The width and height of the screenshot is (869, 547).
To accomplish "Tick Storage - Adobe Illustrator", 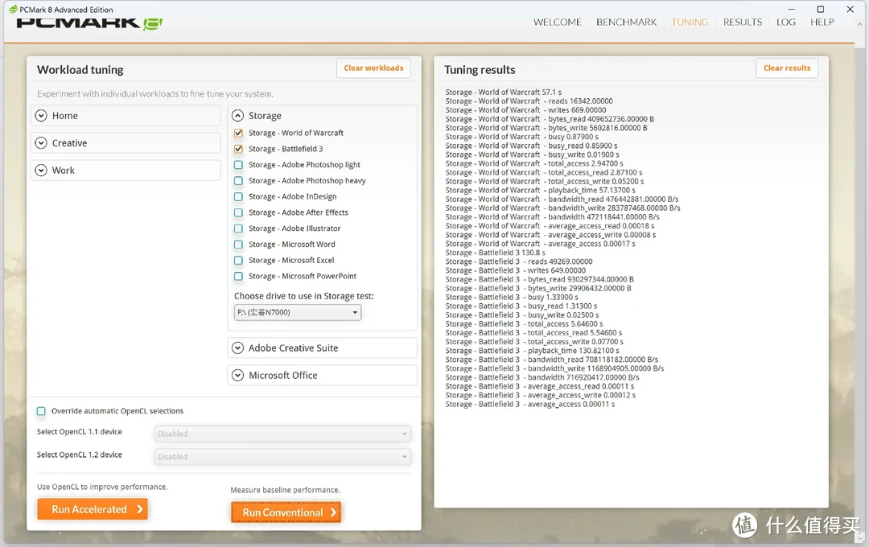I will coord(238,228).
